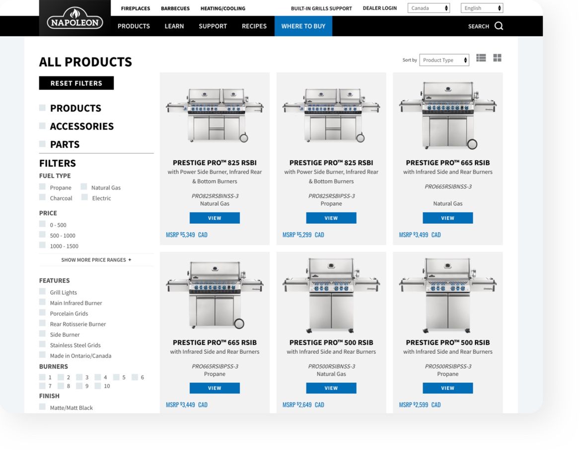Open DEALER LOGIN

(379, 8)
